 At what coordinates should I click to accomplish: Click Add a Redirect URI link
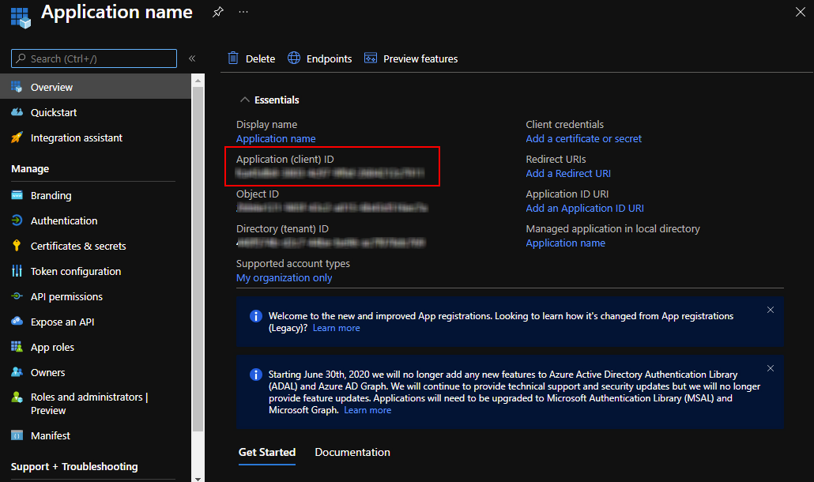(567, 173)
